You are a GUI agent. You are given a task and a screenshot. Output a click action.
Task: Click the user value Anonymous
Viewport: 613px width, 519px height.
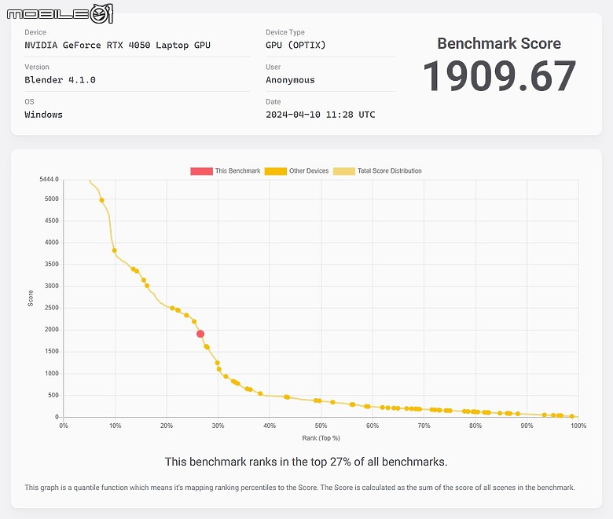(290, 80)
